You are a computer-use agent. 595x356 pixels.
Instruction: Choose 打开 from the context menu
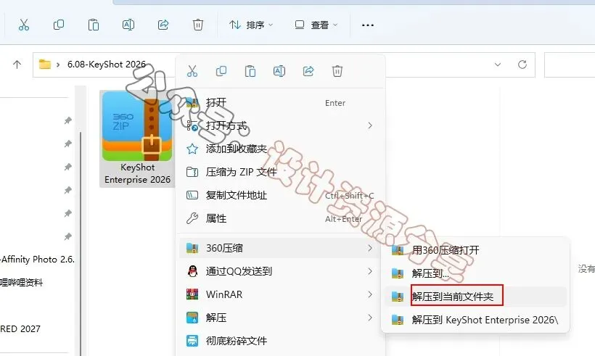pyautogui.click(x=281, y=103)
